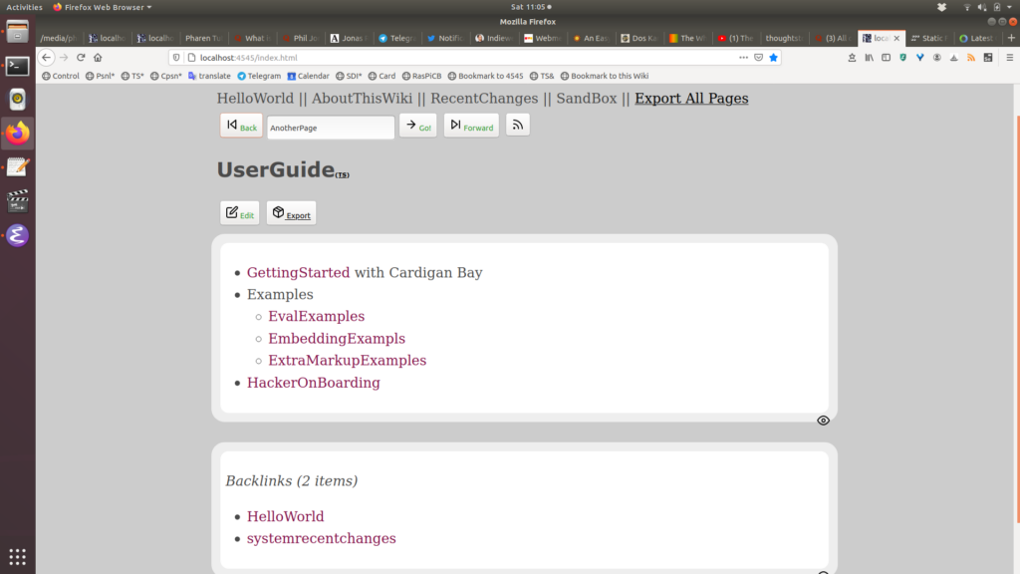Image resolution: width=1020 pixels, height=574 pixels.
Task: Open the EvalExamples link
Action: (316, 316)
